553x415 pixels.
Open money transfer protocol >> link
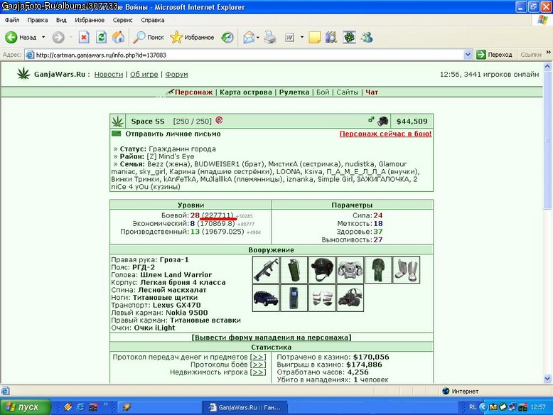258,357
